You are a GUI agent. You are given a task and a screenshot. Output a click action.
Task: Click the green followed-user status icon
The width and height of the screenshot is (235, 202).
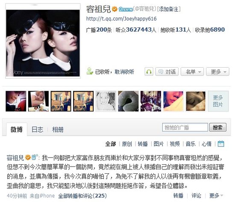[90, 71]
